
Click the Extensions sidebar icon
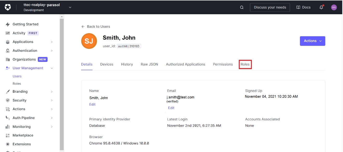pos(8,144)
